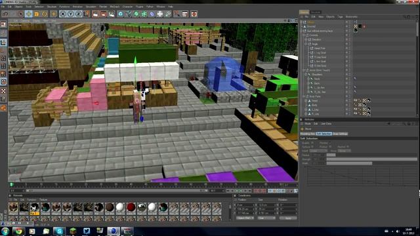Switch to the Snap Settings tab
420x236 pixels.
tap(340, 134)
